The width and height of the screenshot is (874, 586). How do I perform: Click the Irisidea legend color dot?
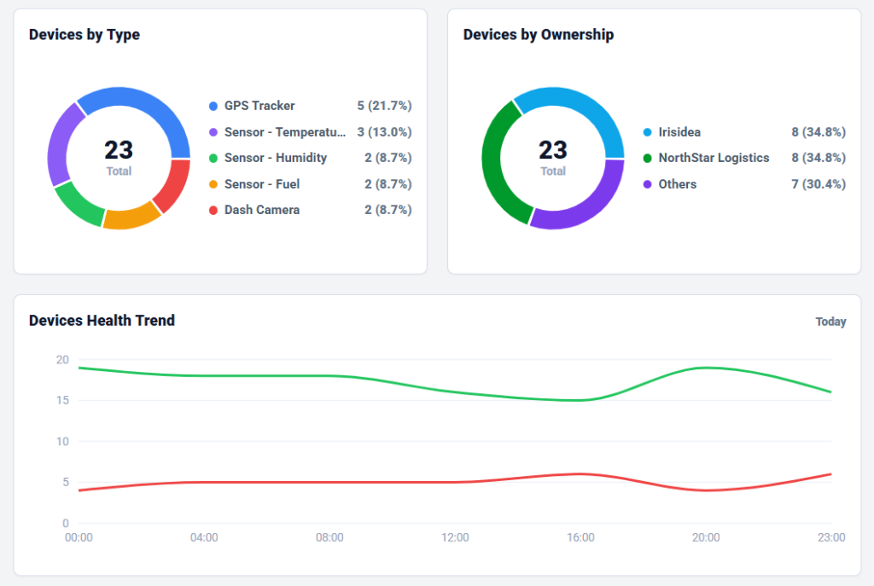point(647,132)
